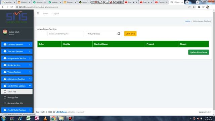Image resolution: width=215 pixels, height=121 pixels.
Task: Bookmark this page with the star icon
Action: point(194,7)
